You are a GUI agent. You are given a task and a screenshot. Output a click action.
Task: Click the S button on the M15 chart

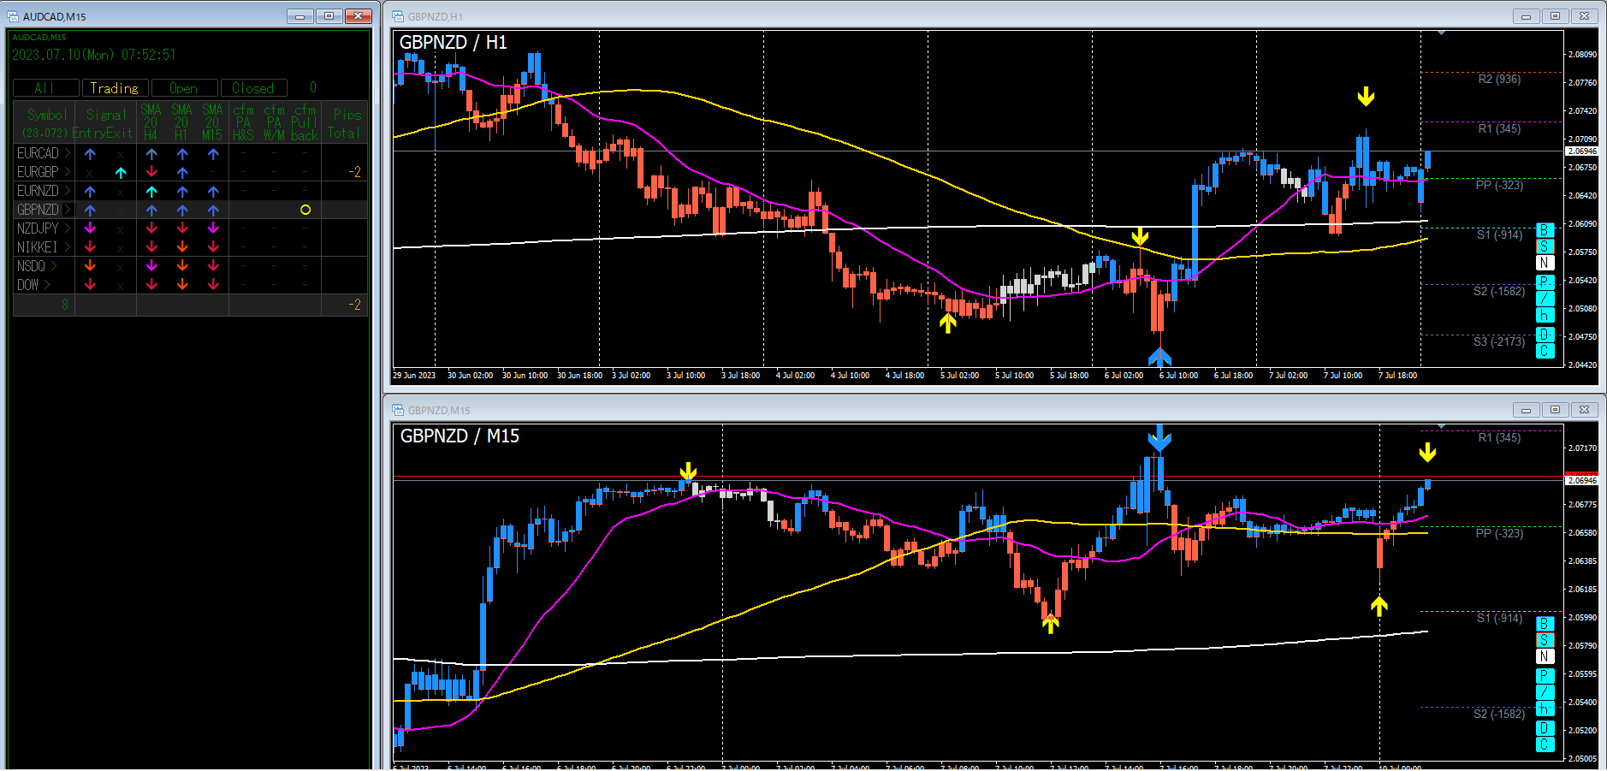click(x=1545, y=640)
